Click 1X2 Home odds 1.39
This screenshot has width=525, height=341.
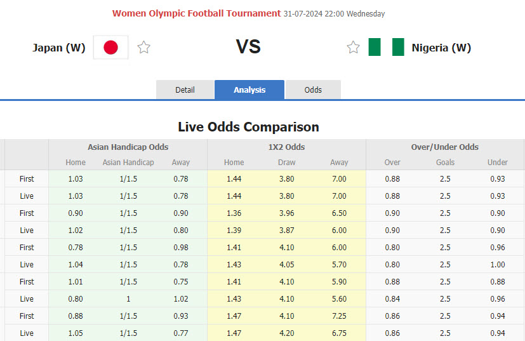click(x=234, y=230)
